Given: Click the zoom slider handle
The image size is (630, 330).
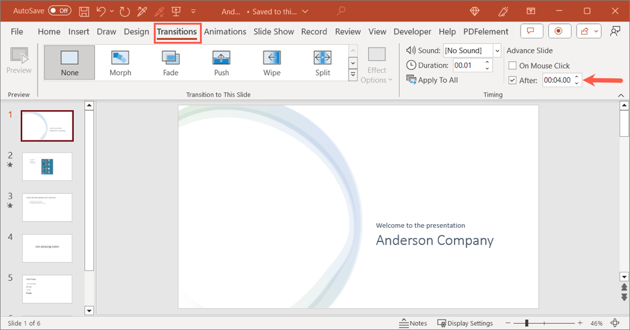Looking at the screenshot, I should click(x=527, y=323).
